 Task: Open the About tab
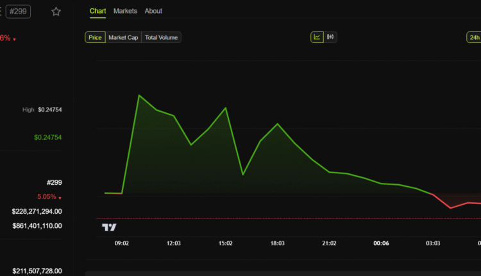pos(153,11)
